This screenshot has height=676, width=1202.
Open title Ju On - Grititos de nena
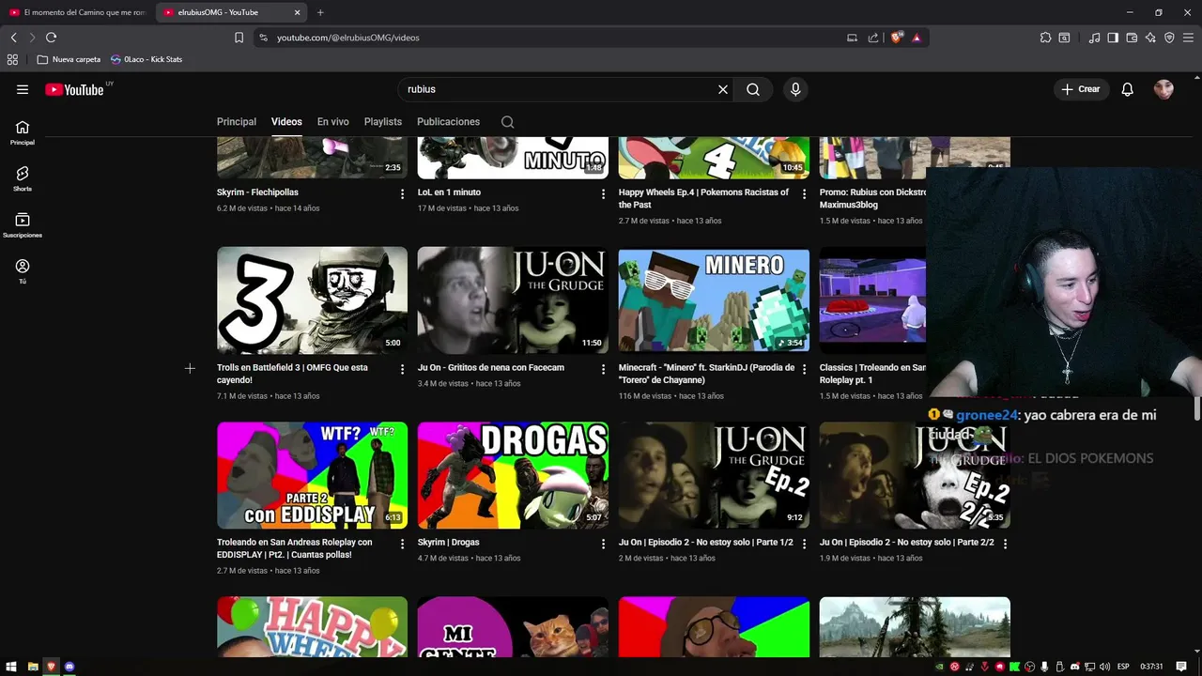click(491, 368)
